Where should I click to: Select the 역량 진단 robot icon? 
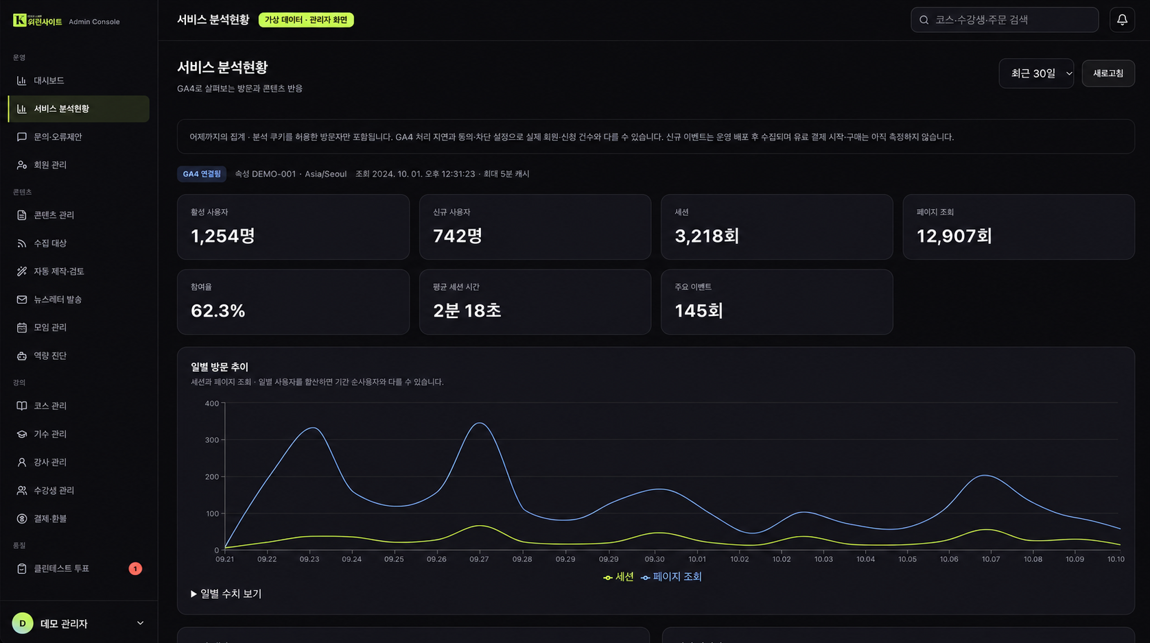pos(22,356)
